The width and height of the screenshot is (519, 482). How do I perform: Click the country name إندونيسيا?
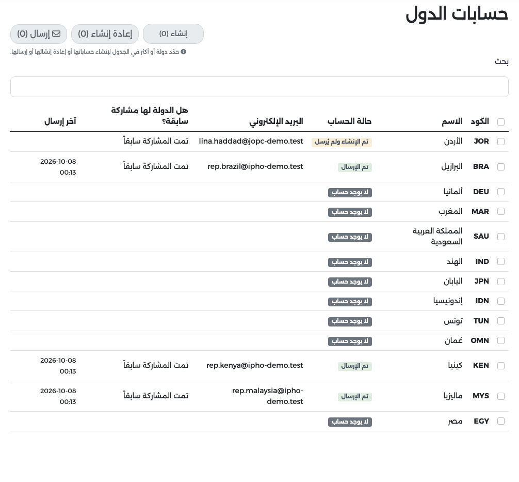pos(448,301)
